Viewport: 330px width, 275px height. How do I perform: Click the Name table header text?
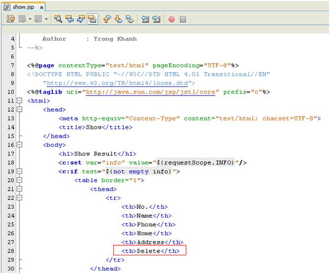[x=144, y=216]
